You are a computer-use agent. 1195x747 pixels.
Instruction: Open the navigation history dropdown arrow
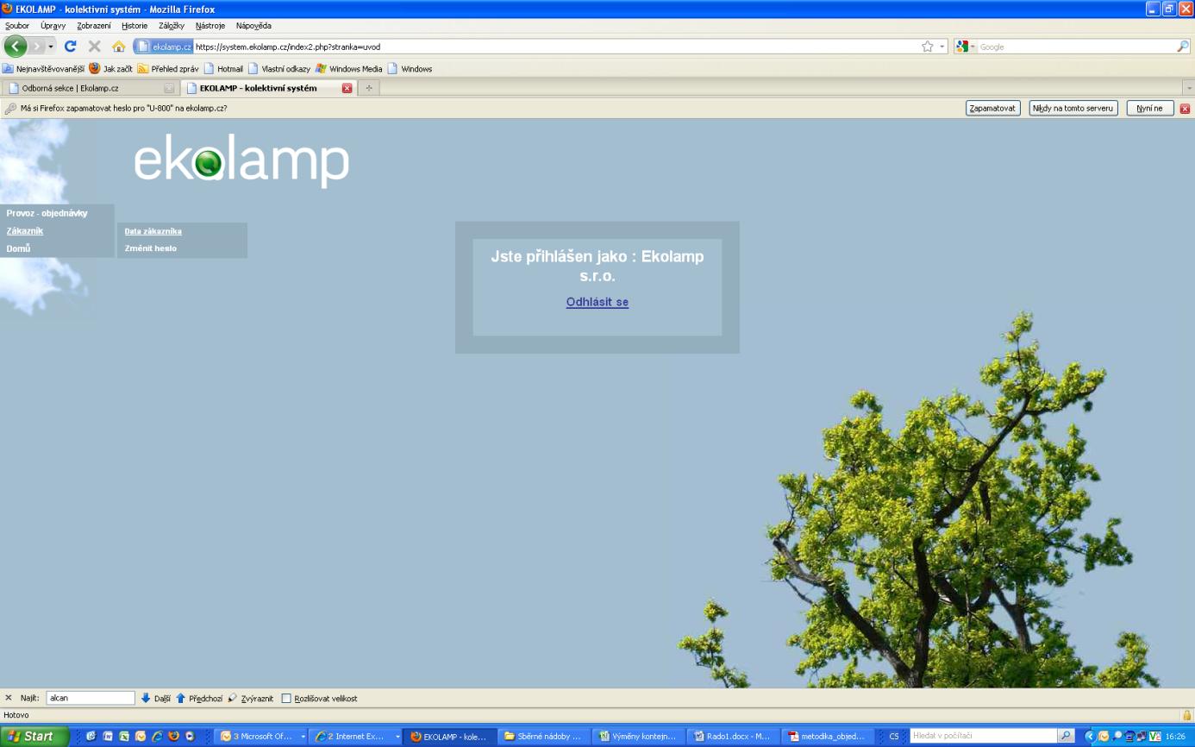51,47
